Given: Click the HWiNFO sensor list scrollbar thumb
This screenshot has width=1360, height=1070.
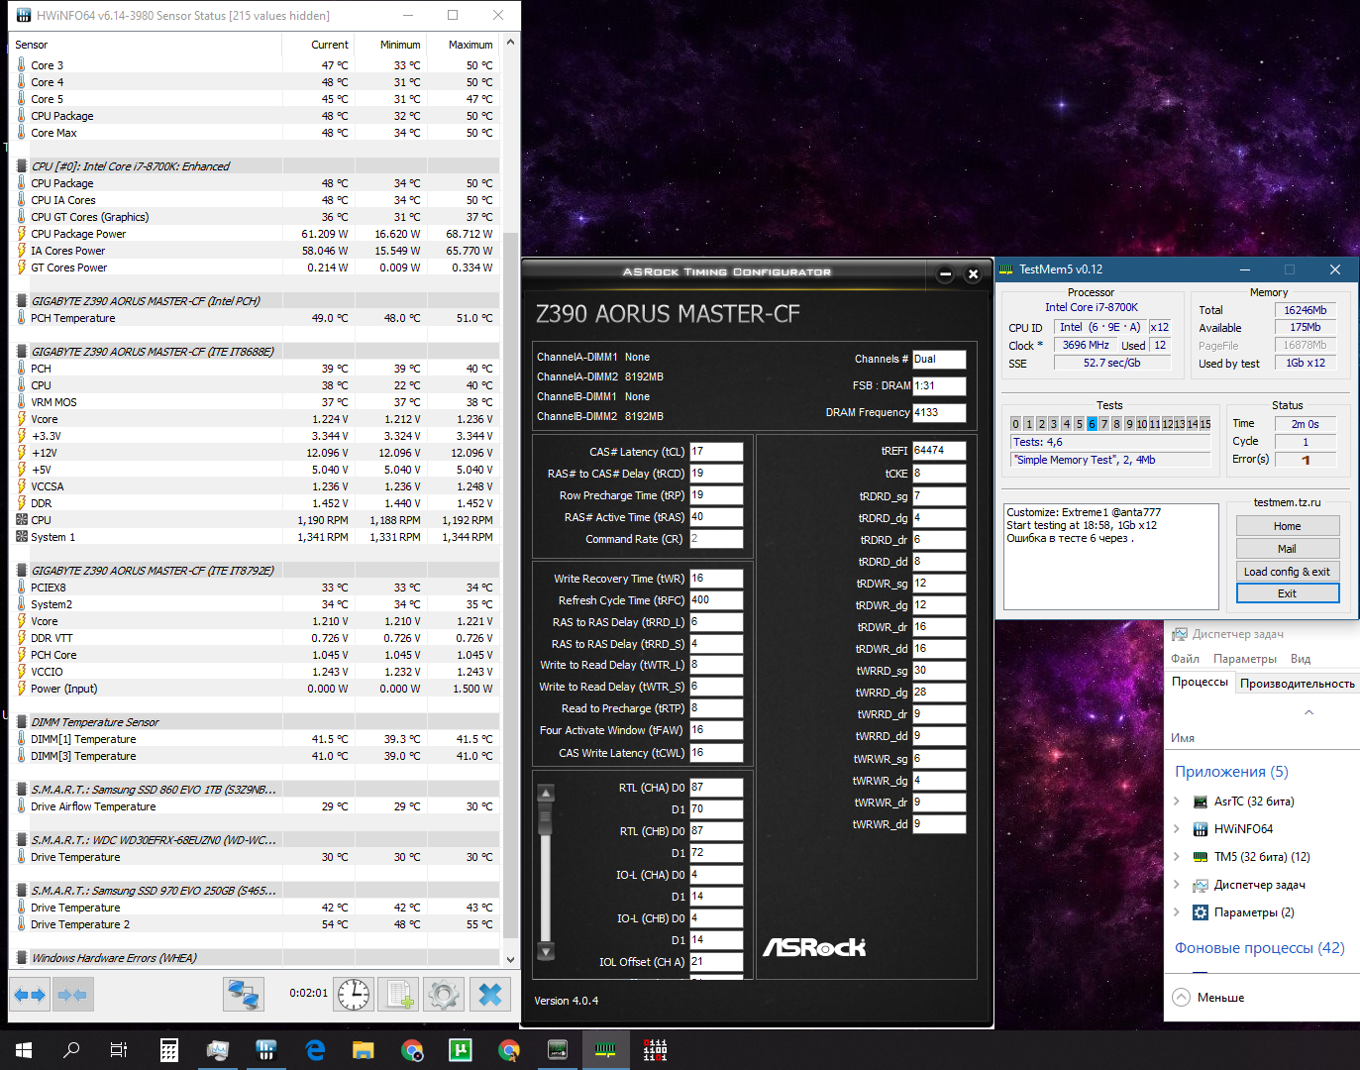Looking at the screenshot, I should [x=510, y=585].
